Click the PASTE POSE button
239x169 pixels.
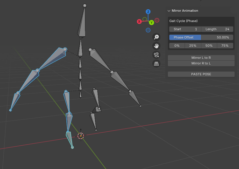tap(201, 74)
